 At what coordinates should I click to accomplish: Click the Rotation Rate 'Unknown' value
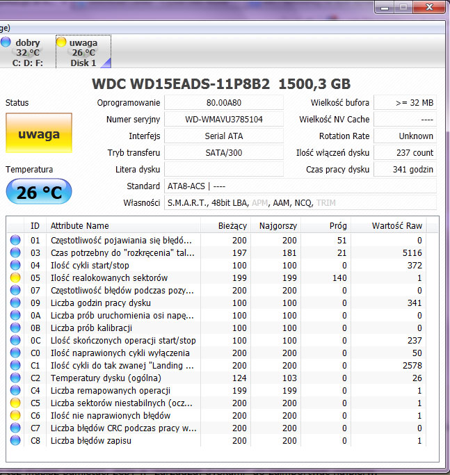405,136
